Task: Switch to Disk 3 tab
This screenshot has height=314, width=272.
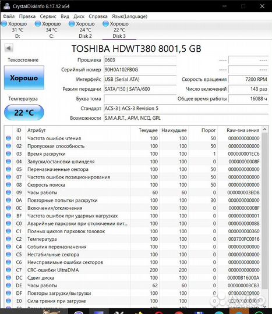Action: 119,30
